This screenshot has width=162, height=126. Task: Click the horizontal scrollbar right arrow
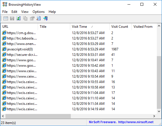tap(154, 116)
